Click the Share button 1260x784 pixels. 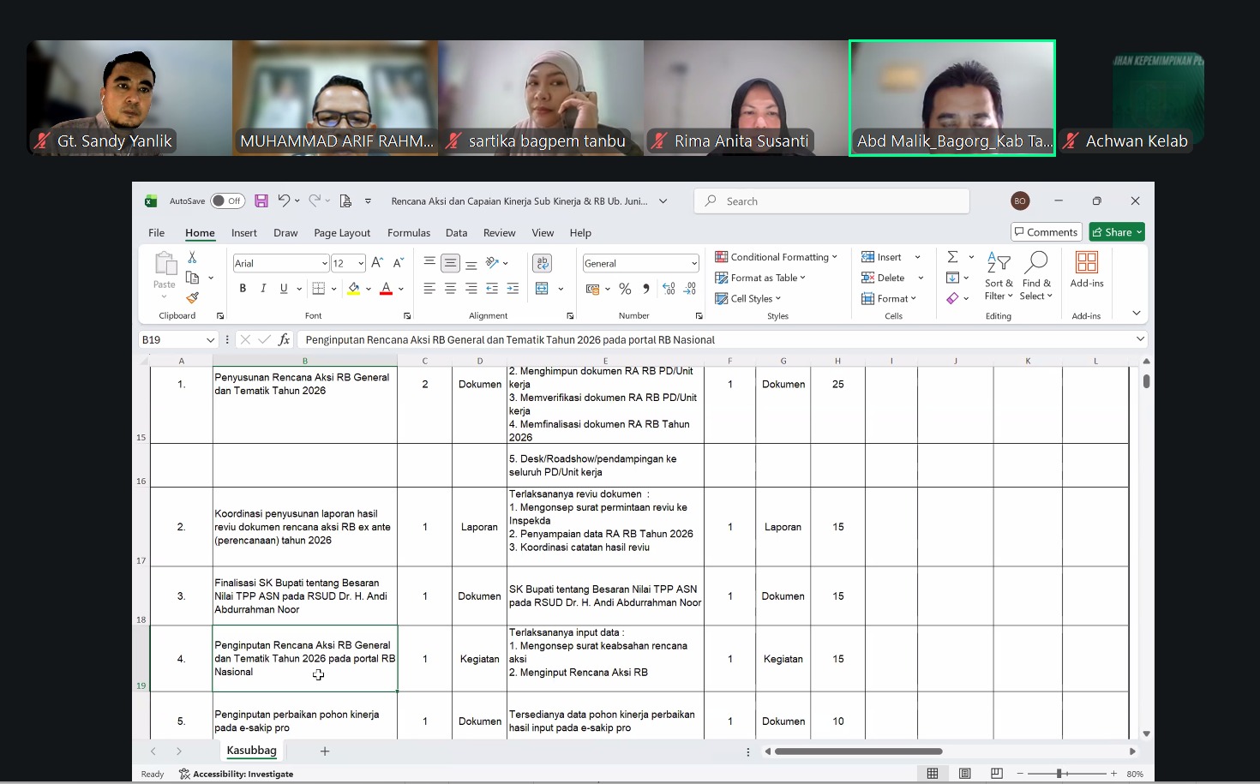click(x=1117, y=232)
